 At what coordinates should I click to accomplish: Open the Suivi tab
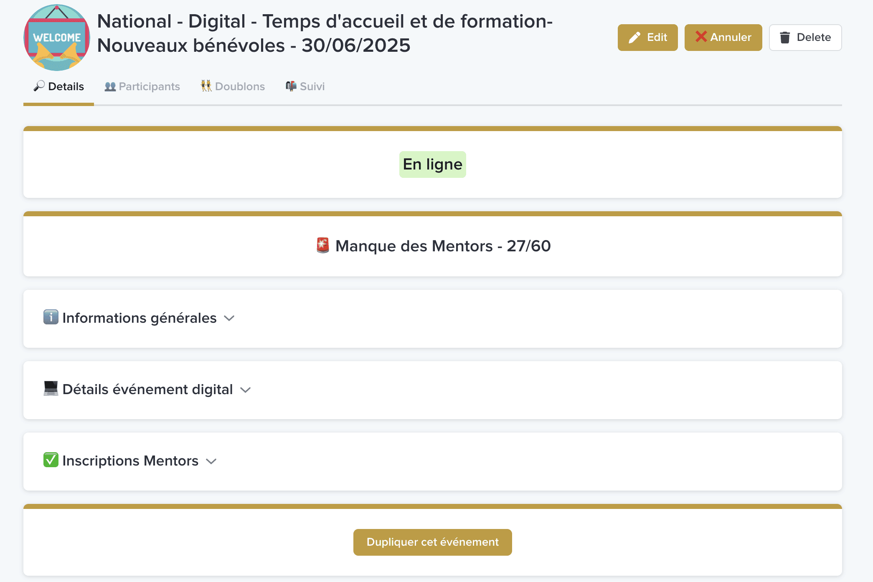pos(305,86)
